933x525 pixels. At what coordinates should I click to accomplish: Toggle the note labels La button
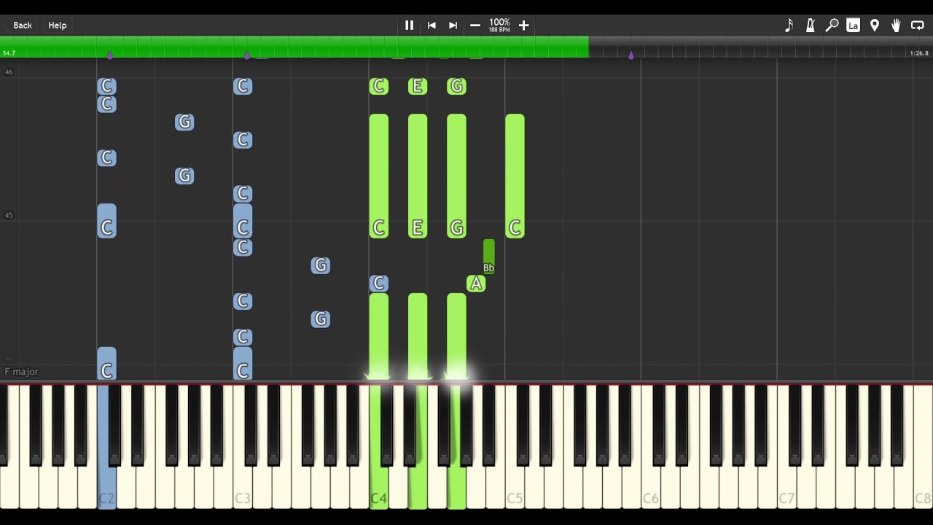853,26
